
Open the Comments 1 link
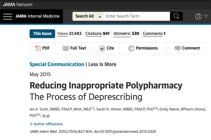click(154, 34)
